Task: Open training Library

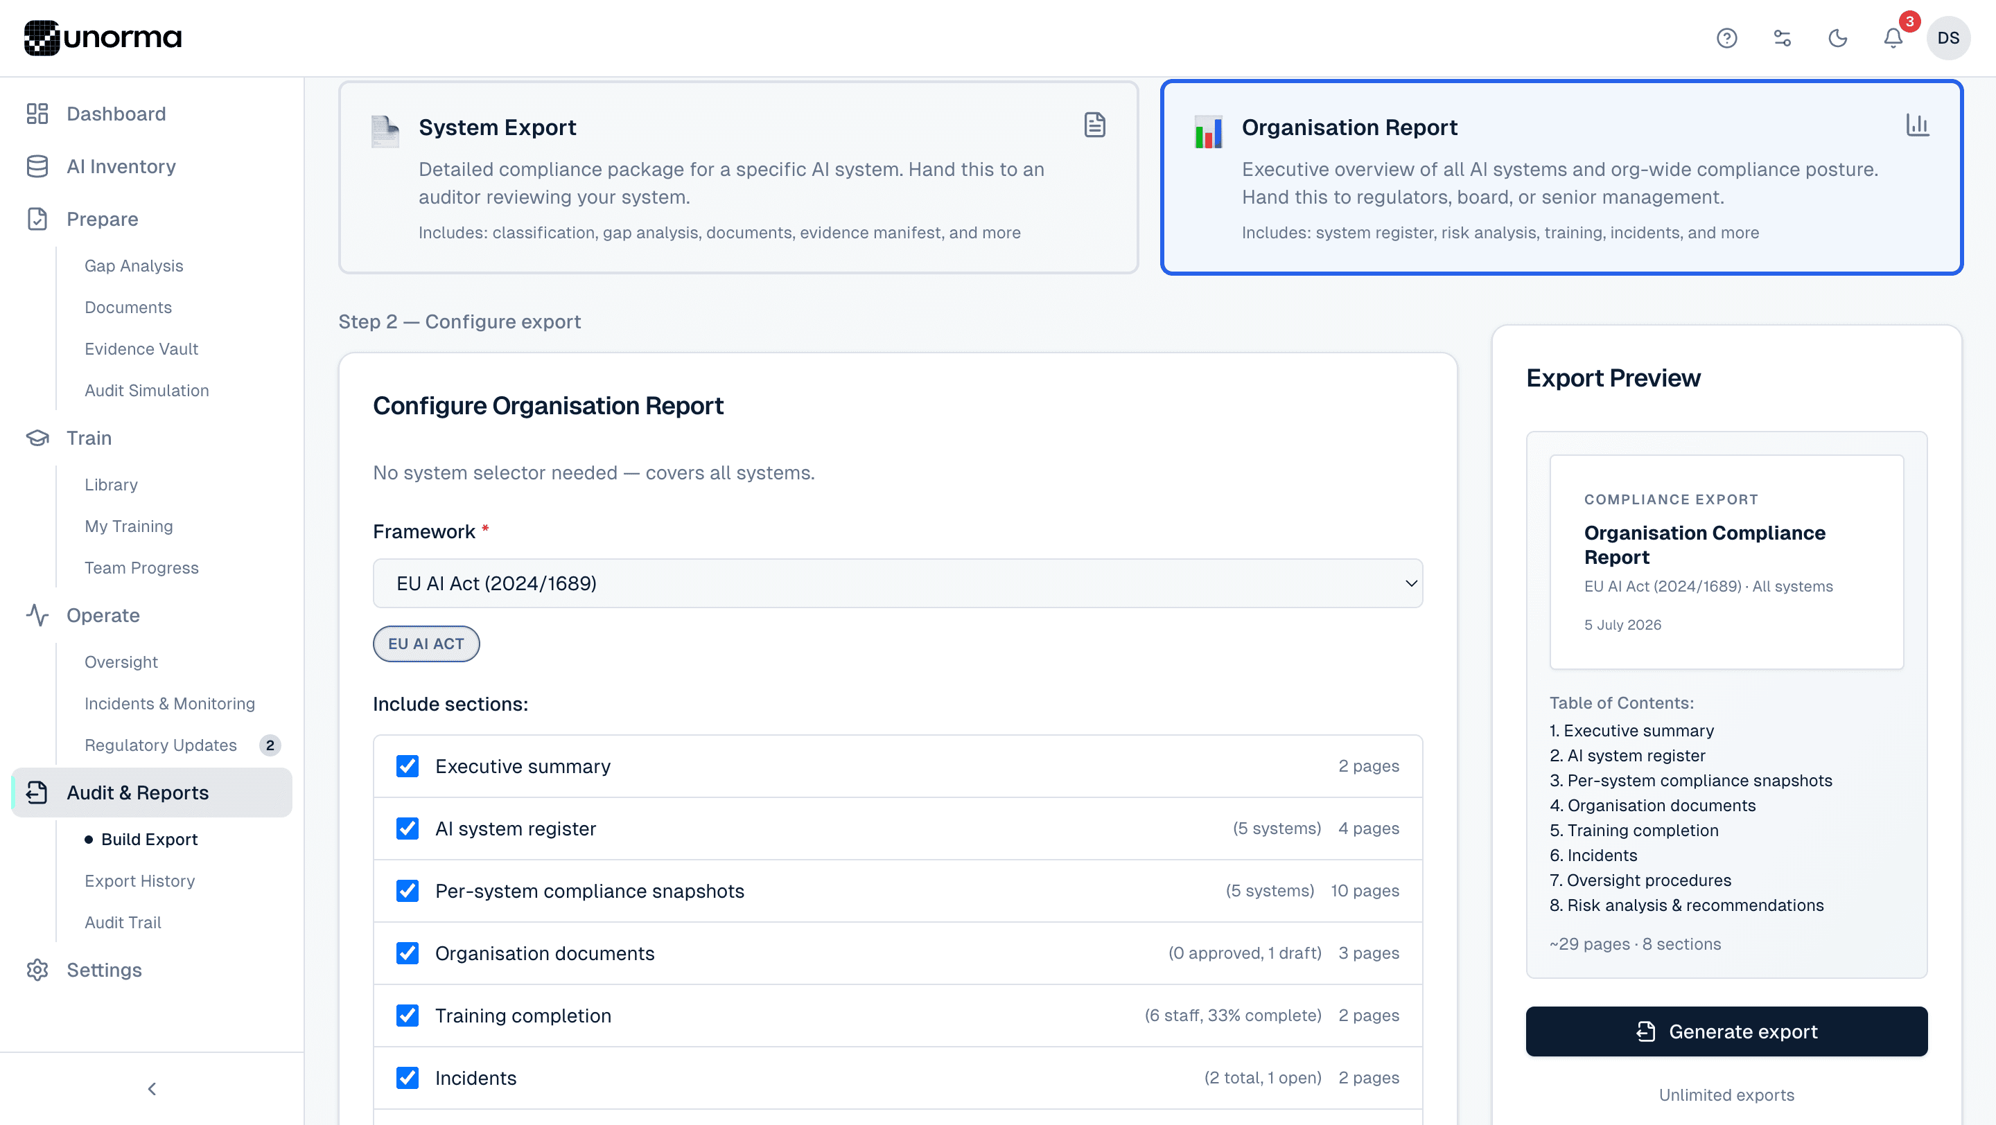Action: point(111,485)
